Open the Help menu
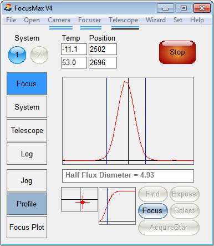 coord(197,20)
